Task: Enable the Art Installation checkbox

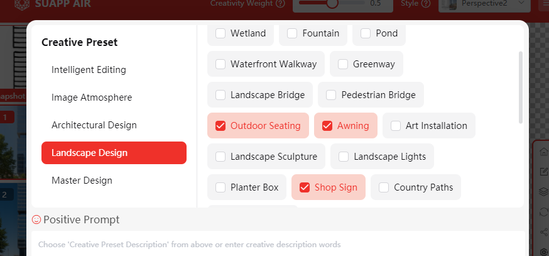Action: coord(396,126)
